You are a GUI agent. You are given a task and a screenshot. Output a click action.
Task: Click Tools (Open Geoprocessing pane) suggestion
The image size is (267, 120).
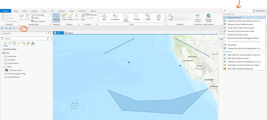244,69
